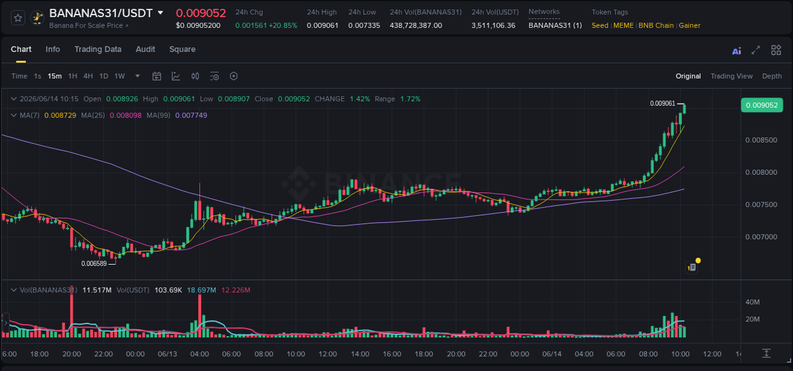The width and height of the screenshot is (793, 371).
Task: Select the 1H interval
Action: (73, 76)
